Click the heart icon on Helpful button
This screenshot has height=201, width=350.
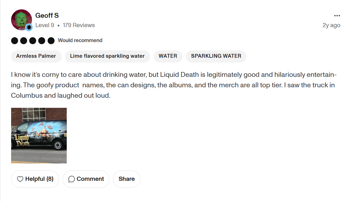21,179
